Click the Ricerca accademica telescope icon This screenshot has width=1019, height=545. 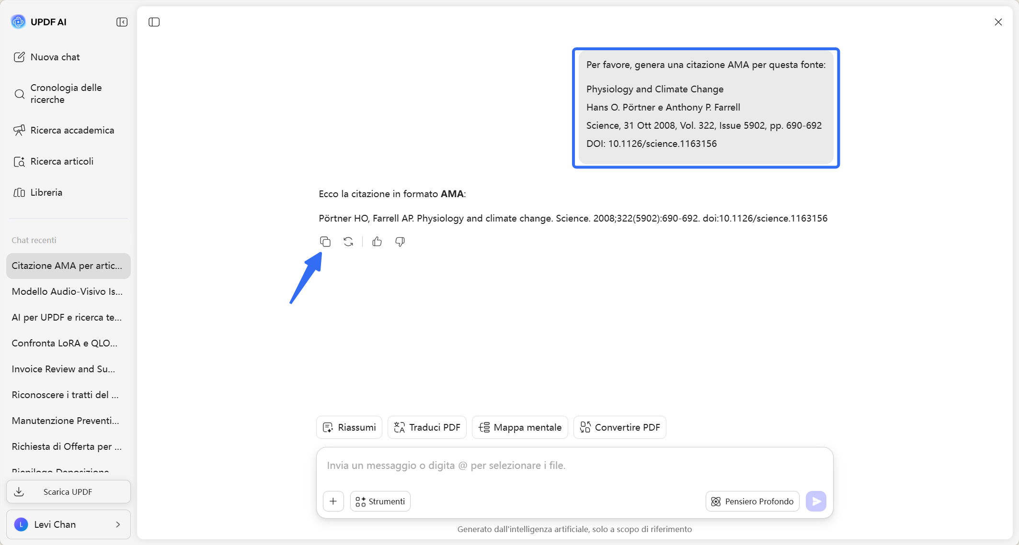click(19, 130)
